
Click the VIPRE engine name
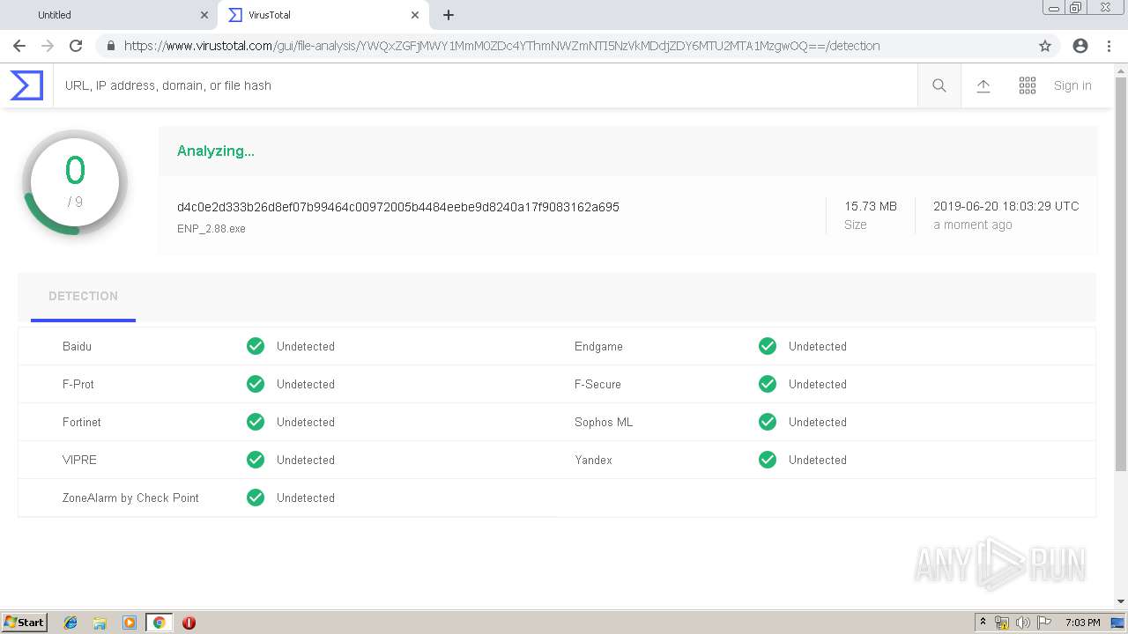[x=79, y=460]
